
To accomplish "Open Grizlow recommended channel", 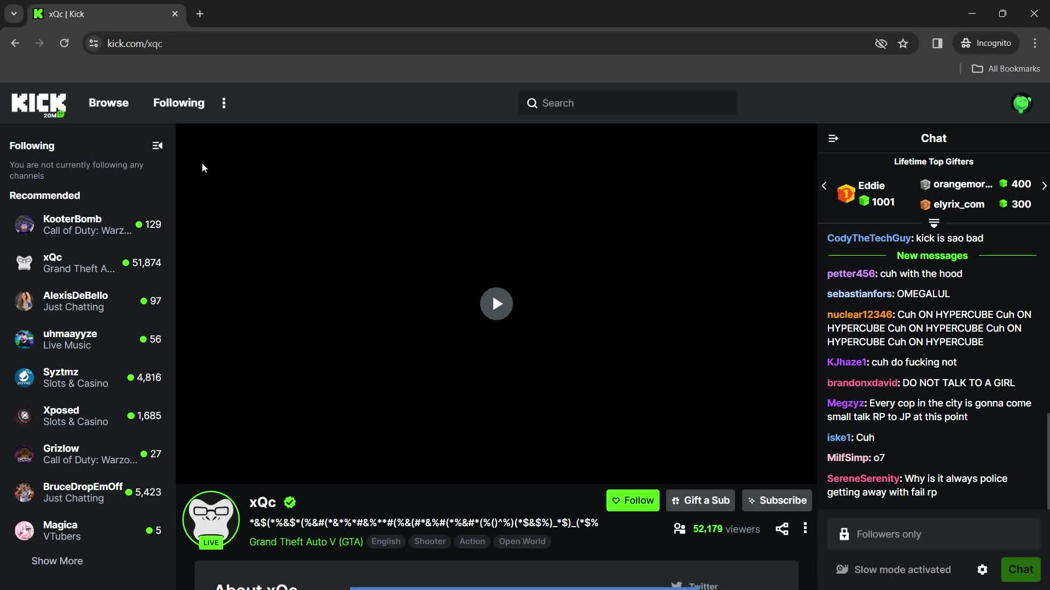I will 87,454.
